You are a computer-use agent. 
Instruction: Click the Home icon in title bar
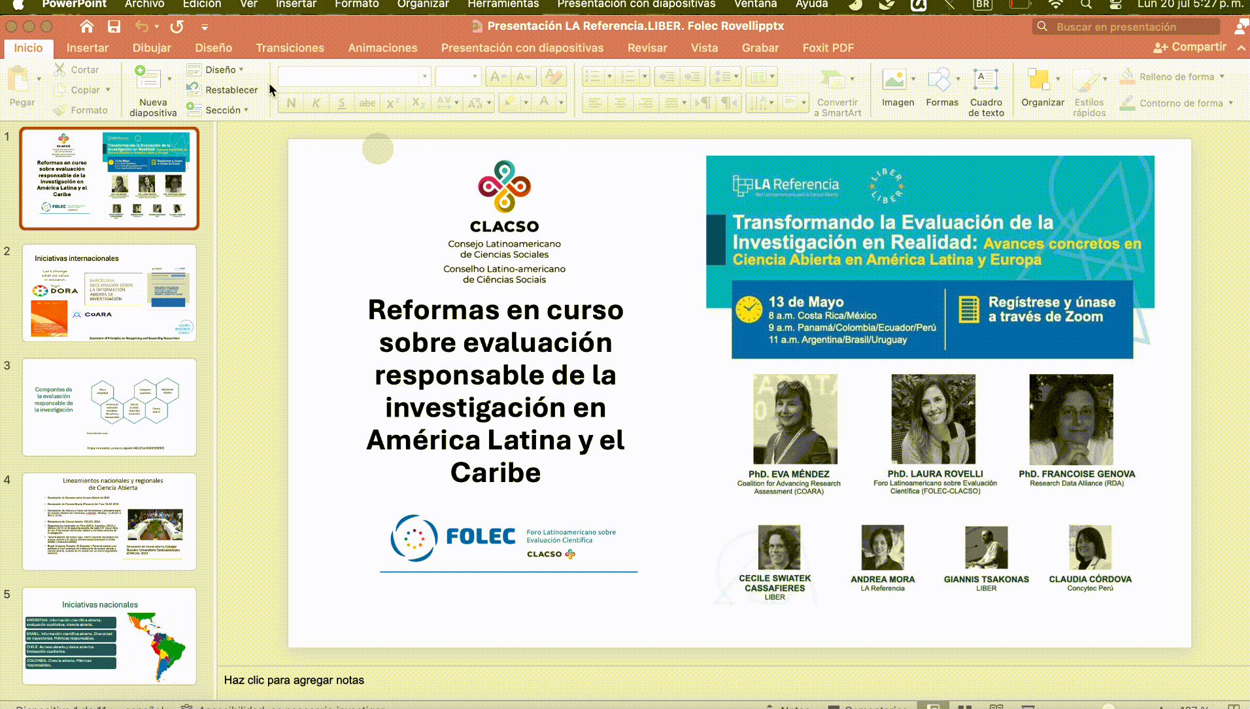(x=86, y=27)
